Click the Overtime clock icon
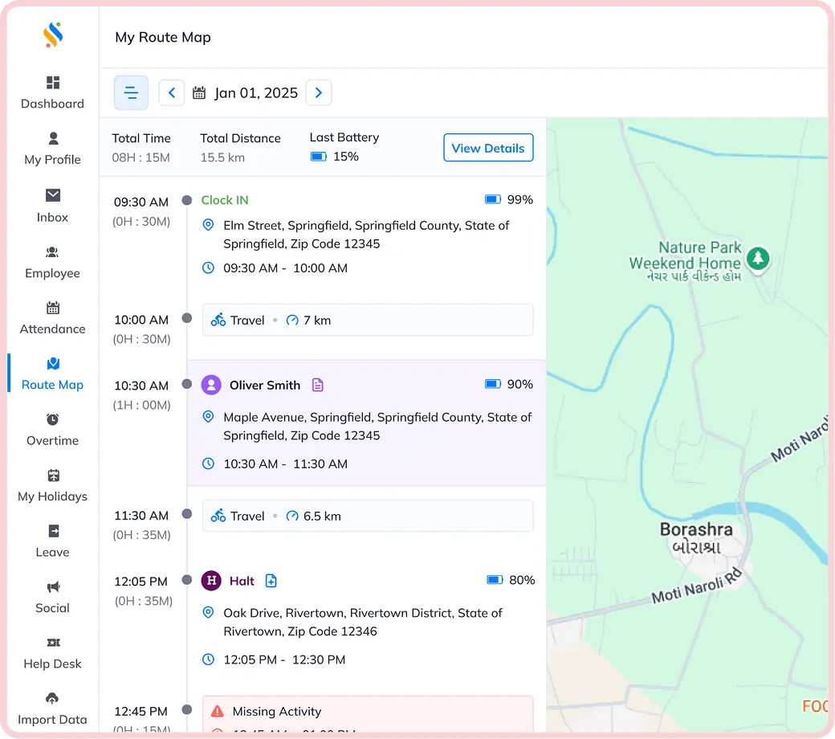 (x=52, y=419)
